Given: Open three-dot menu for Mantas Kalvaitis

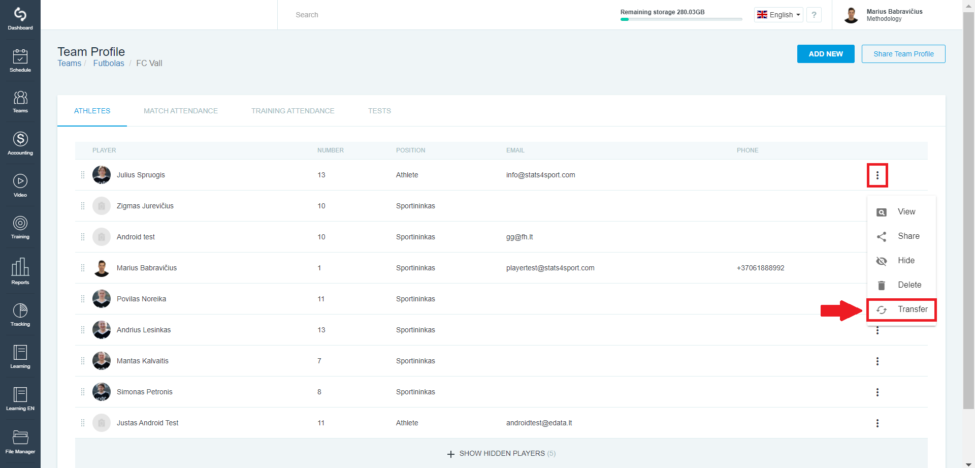Looking at the screenshot, I should click(877, 361).
